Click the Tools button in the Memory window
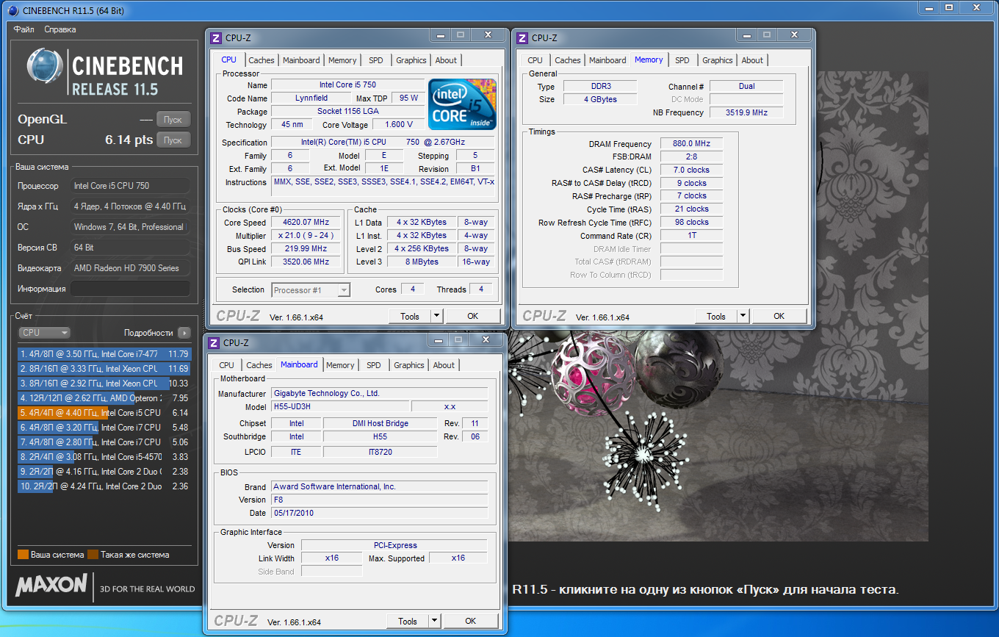Screen dimensions: 999x637 coord(715,317)
